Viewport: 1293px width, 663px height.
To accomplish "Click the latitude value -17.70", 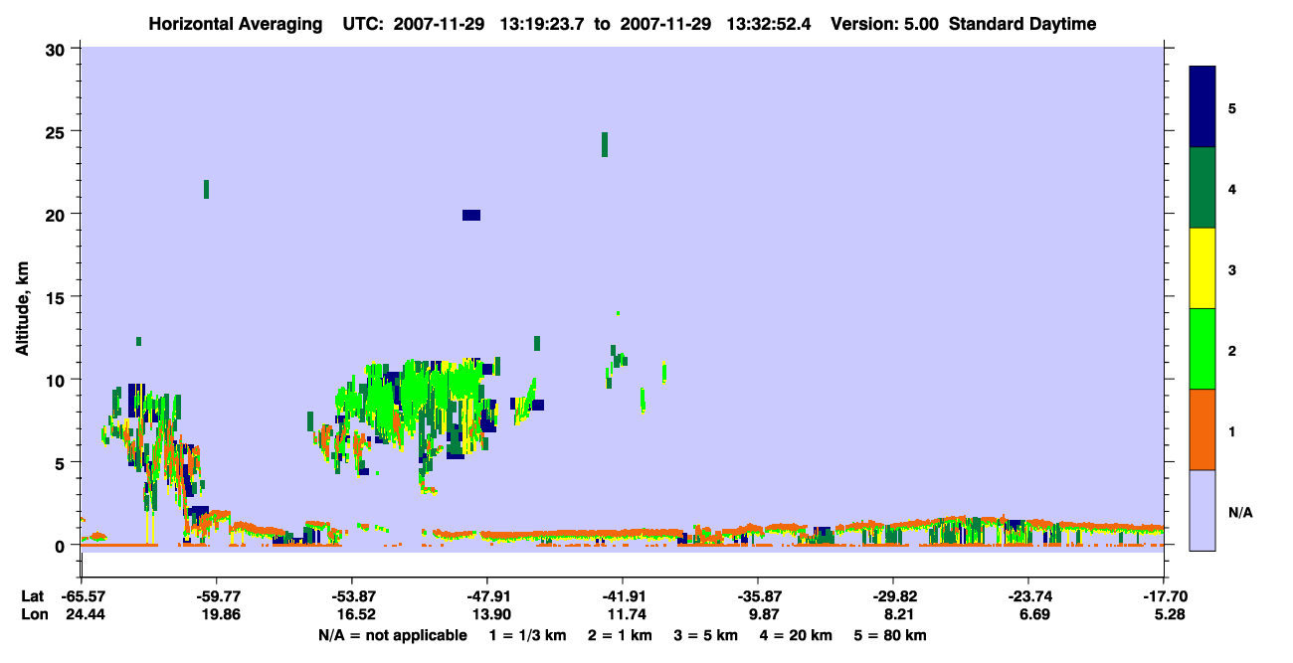I will tap(1164, 596).
